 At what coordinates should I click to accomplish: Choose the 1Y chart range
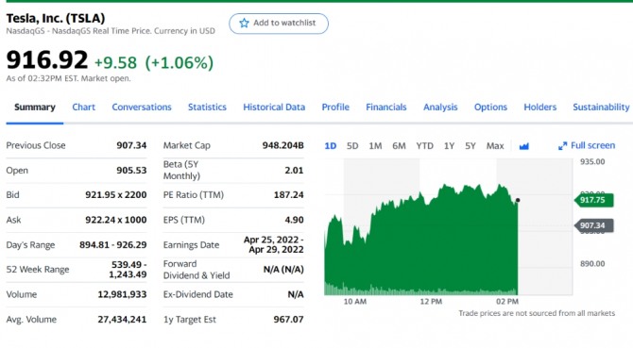tap(449, 146)
